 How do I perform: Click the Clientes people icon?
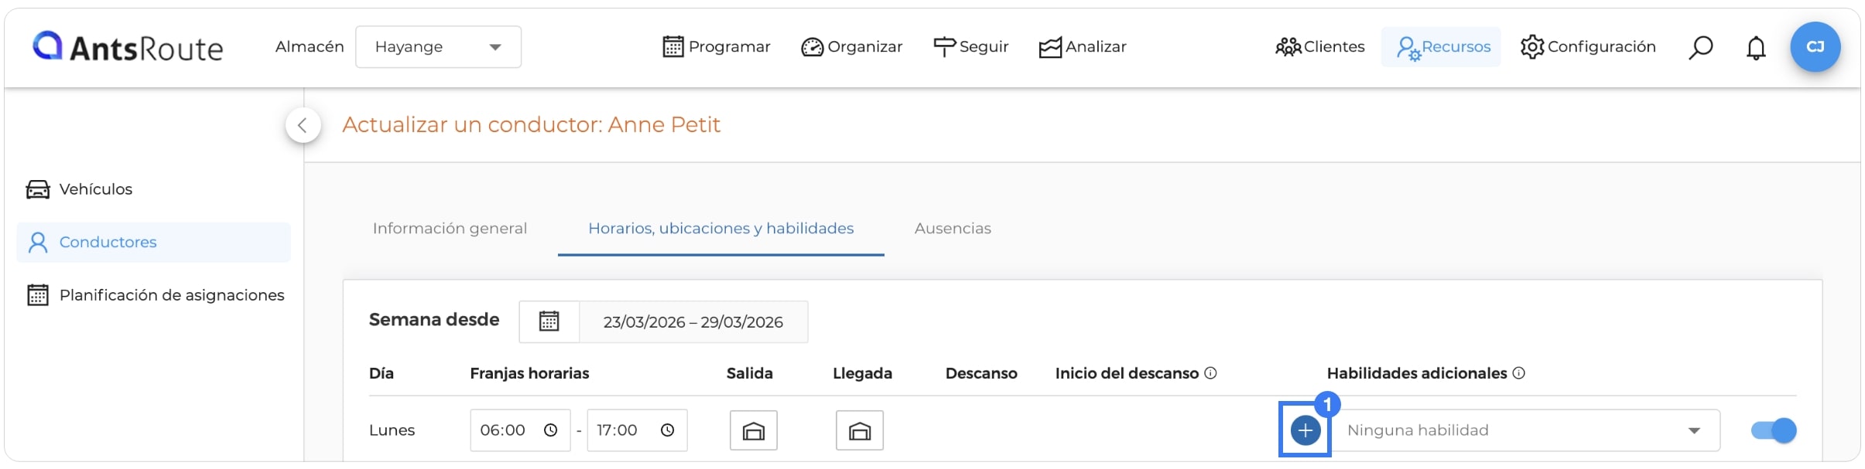[1288, 47]
